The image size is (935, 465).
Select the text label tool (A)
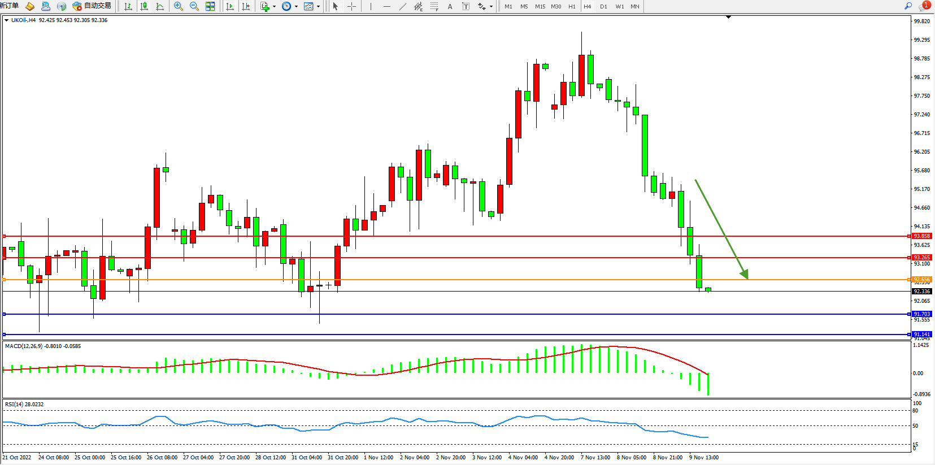(450, 6)
